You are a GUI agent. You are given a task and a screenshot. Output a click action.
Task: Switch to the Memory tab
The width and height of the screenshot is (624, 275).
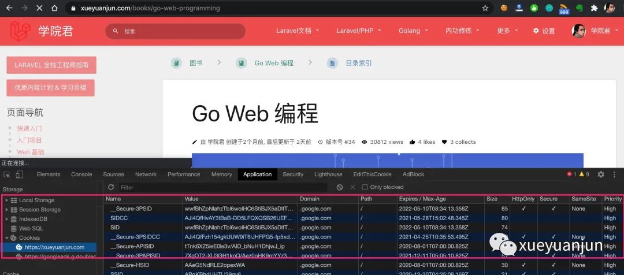pyautogui.click(x=222, y=174)
